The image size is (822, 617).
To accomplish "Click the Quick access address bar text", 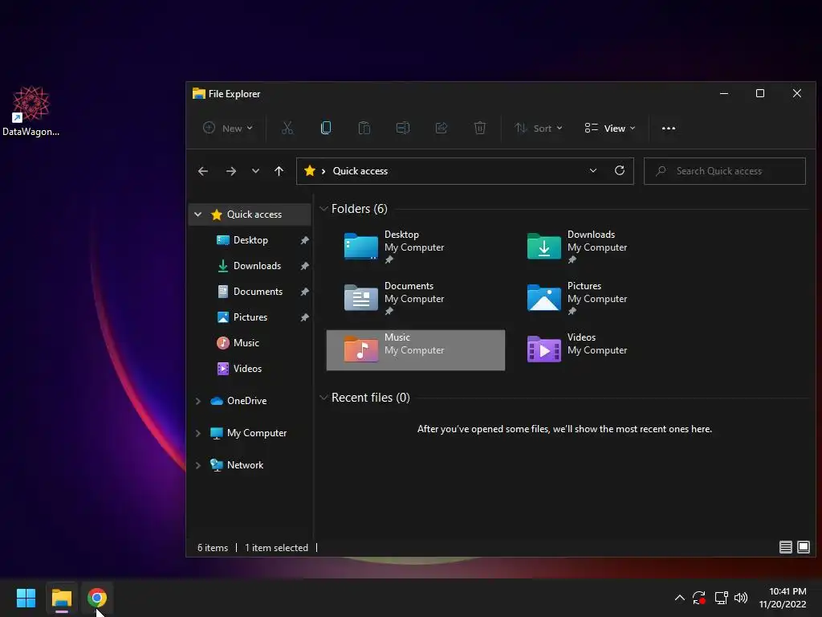I will click(360, 171).
